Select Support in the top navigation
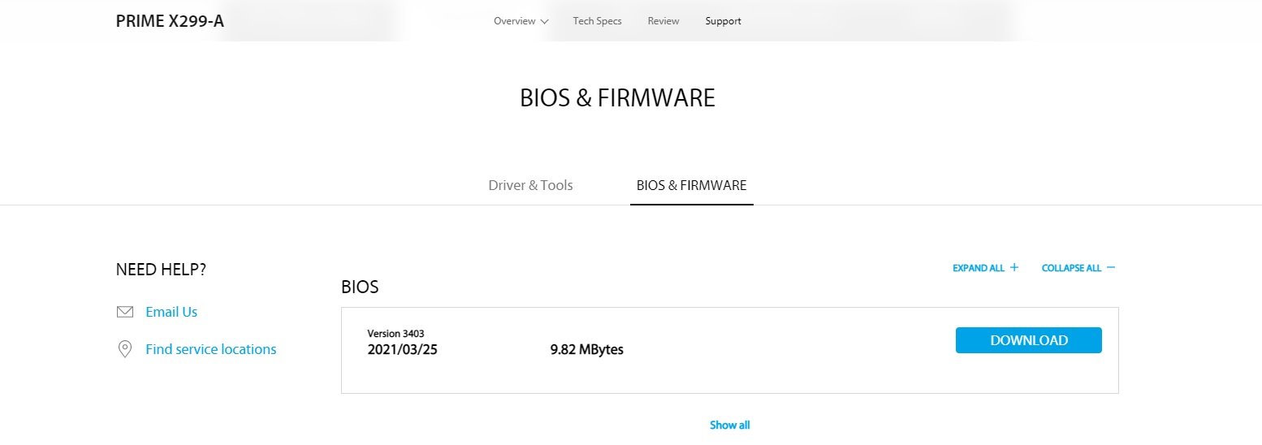 723,21
